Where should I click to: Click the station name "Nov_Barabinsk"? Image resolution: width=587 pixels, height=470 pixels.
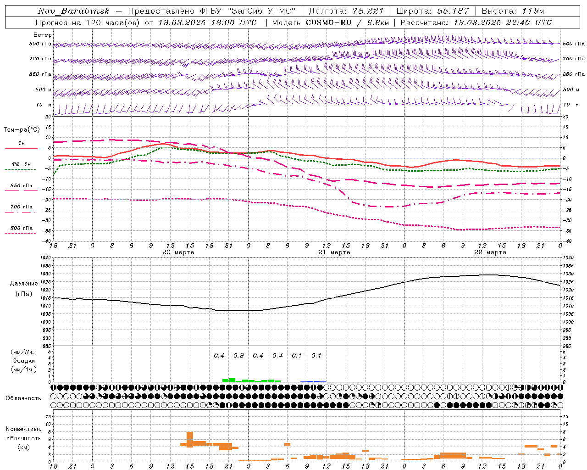[x=74, y=11]
